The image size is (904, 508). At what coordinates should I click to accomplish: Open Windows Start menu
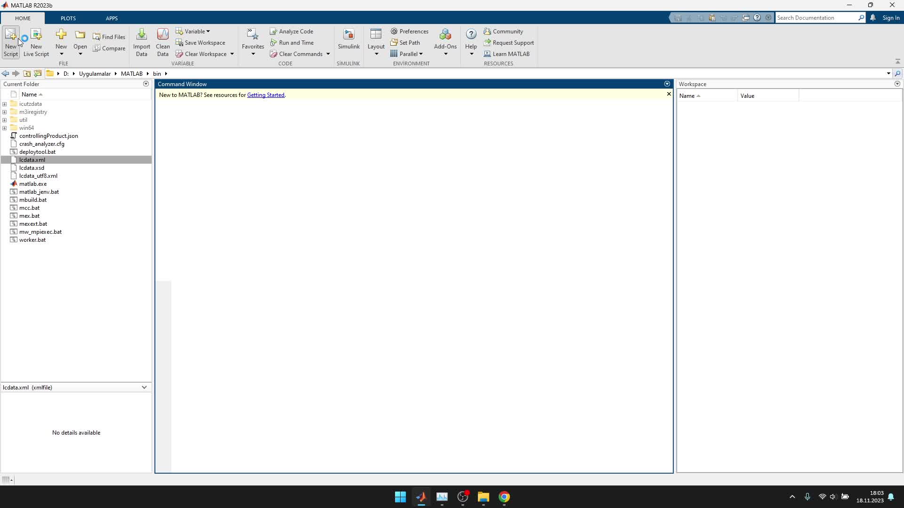tap(400, 497)
